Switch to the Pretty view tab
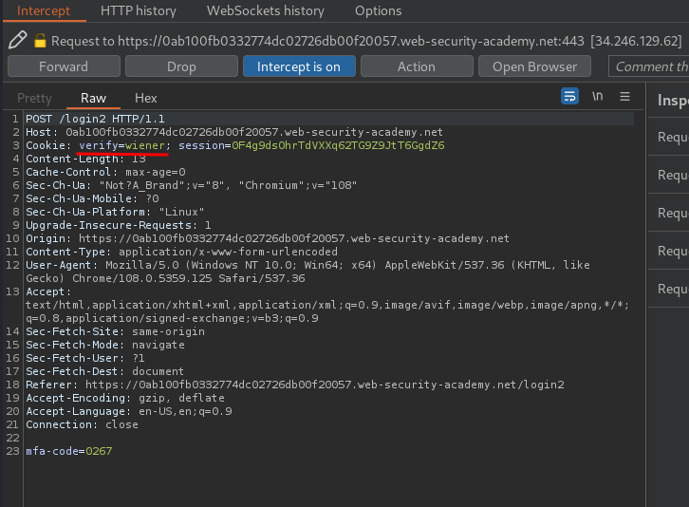Viewport: 689px width, 507px height. pyautogui.click(x=34, y=98)
